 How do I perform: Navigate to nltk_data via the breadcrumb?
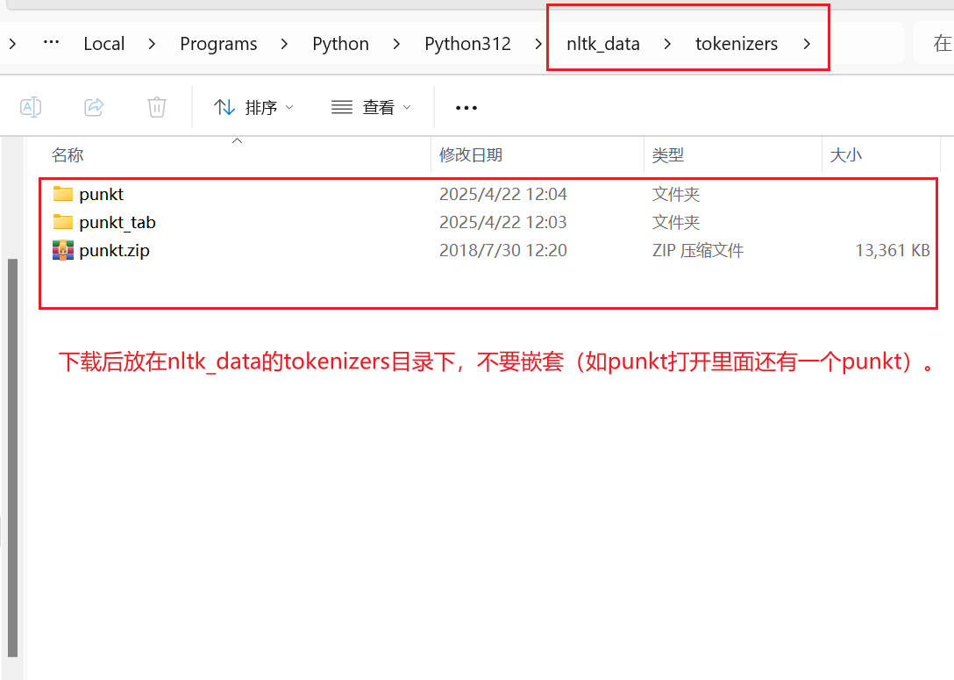(602, 43)
